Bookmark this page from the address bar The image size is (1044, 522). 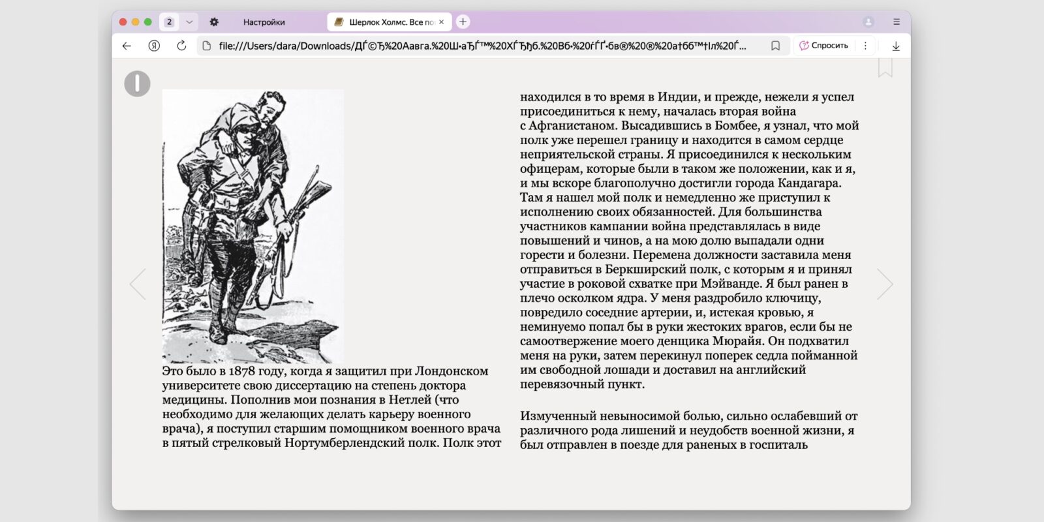pos(775,46)
